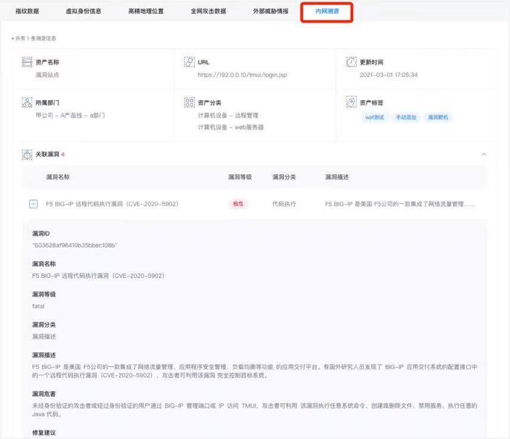The width and height of the screenshot is (510, 439).
Task: Click truncated description in the vulnerability row
Action: (400, 204)
